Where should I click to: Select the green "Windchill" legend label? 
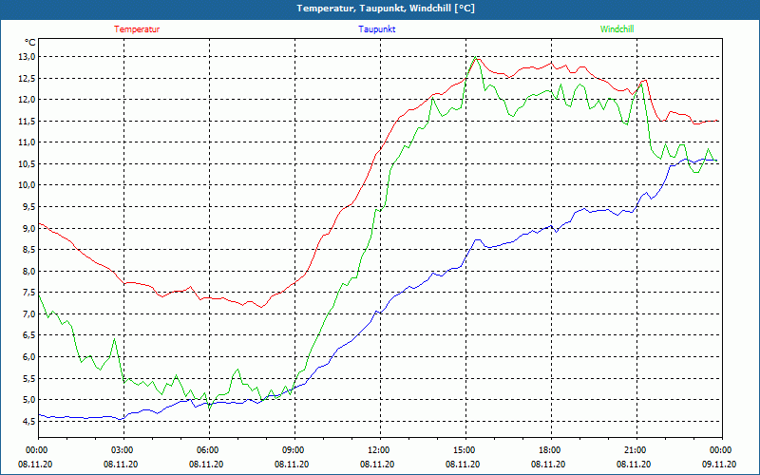pyautogui.click(x=617, y=29)
